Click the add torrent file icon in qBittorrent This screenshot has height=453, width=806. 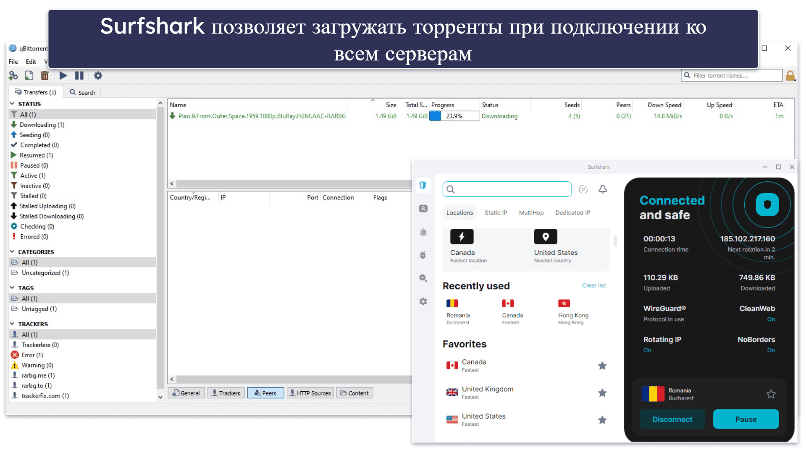[x=29, y=76]
